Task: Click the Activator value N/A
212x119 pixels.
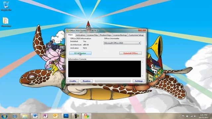Action: (85, 48)
